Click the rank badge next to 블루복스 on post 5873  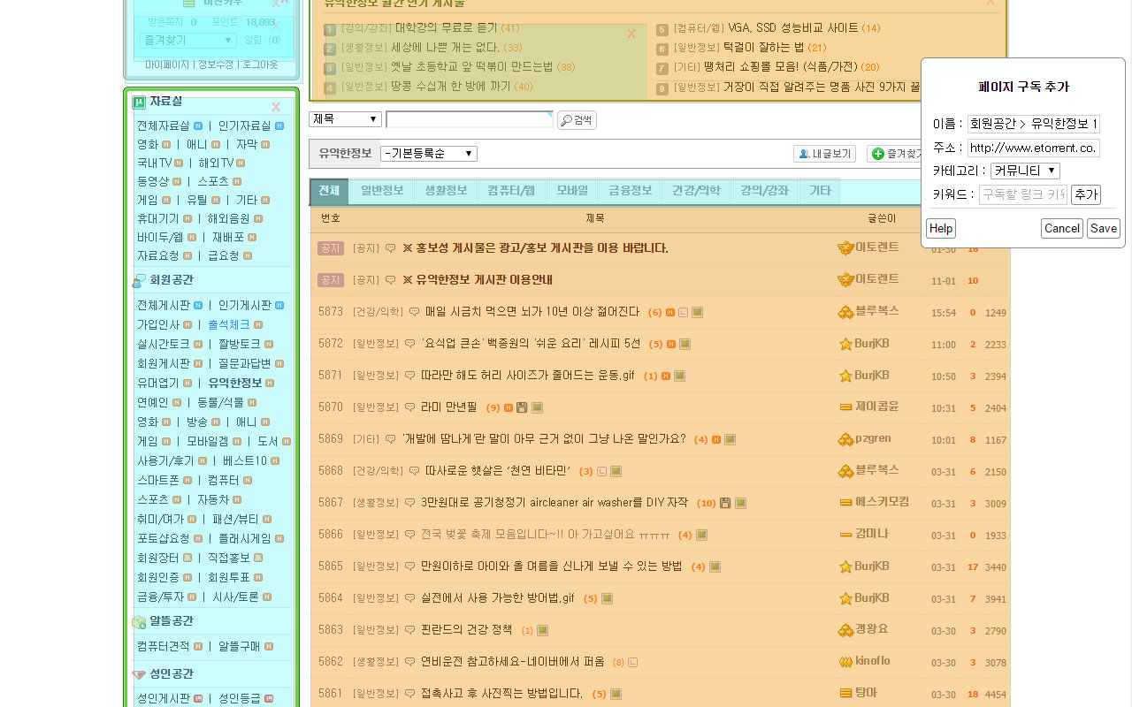point(845,311)
